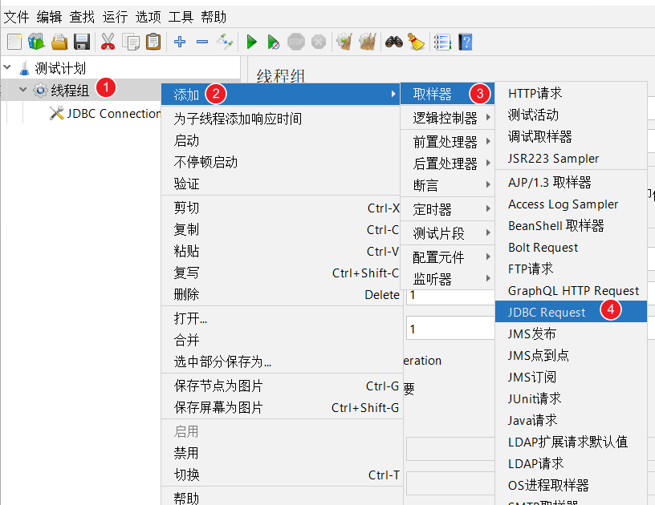The height and width of the screenshot is (505, 655).
Task: Select 不停顿启动 in context menu
Action: click(x=280, y=162)
